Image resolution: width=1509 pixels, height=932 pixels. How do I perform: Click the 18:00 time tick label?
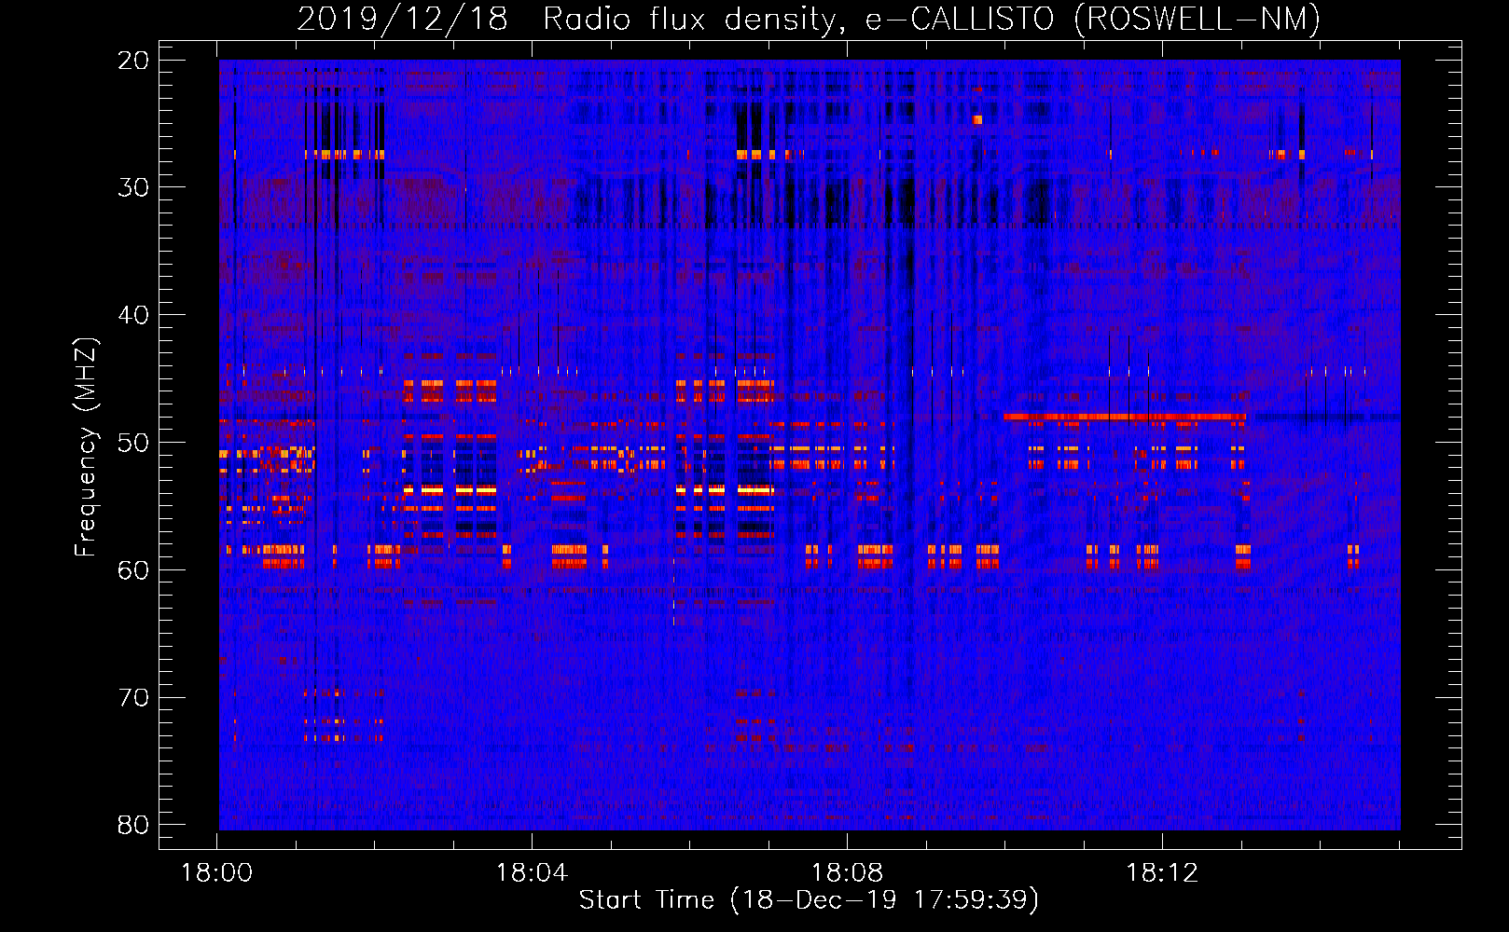(217, 873)
